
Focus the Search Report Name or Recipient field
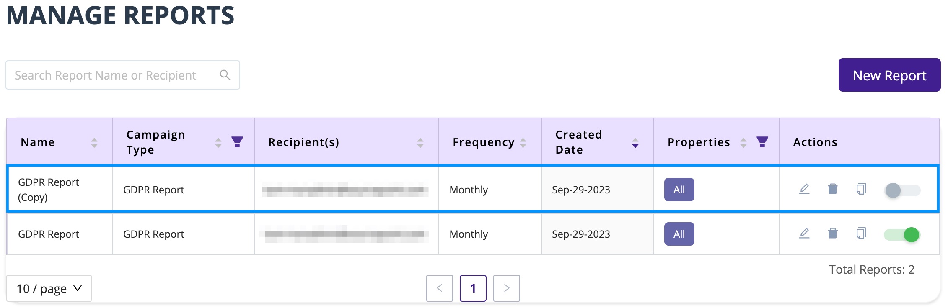(123, 75)
